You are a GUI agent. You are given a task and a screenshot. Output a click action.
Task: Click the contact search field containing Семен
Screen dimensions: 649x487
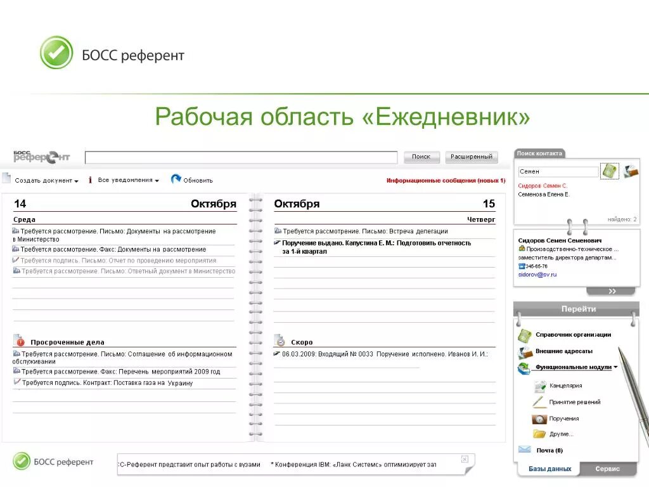[x=558, y=171]
